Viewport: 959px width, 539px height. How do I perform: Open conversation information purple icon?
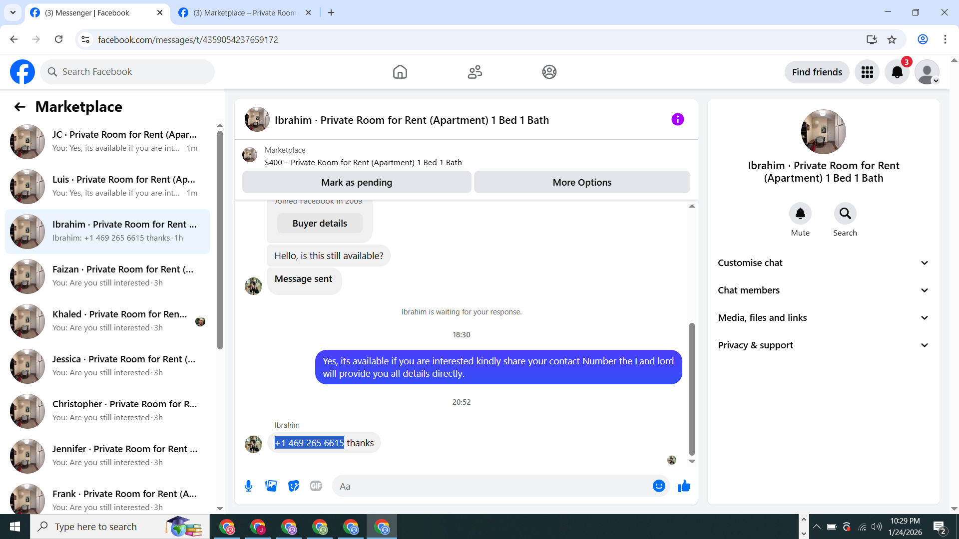(677, 119)
